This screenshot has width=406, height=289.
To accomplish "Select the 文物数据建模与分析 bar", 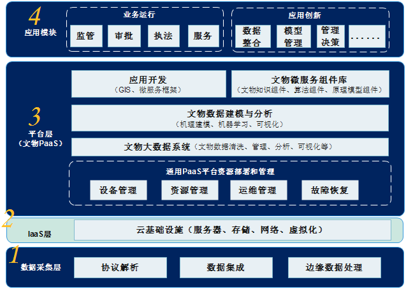I will (229, 117).
